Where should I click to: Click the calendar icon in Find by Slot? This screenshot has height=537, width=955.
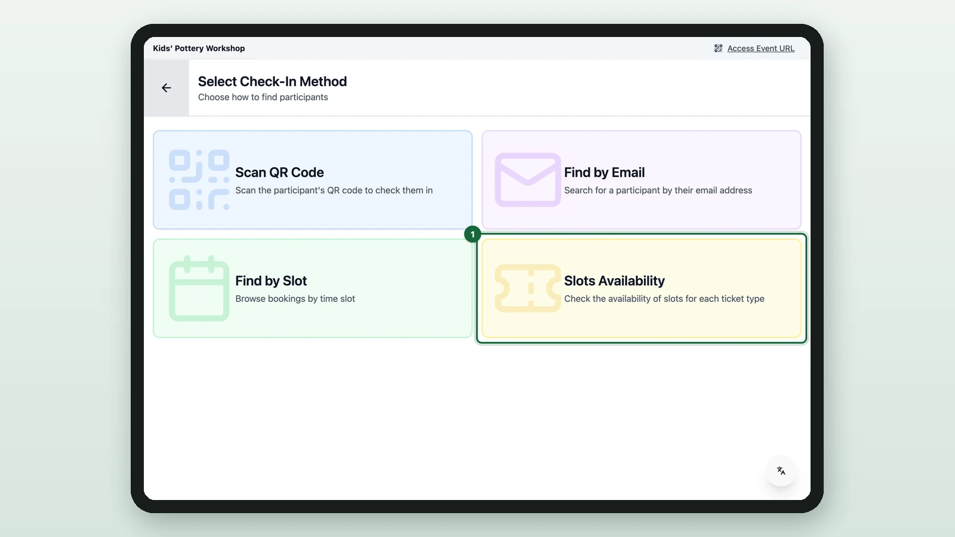tap(199, 288)
